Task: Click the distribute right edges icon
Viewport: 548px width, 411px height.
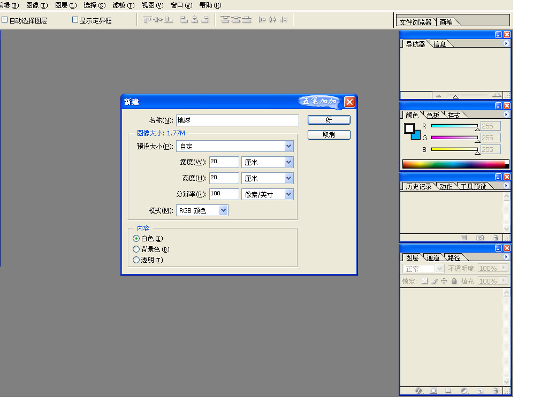Action: tap(283, 20)
